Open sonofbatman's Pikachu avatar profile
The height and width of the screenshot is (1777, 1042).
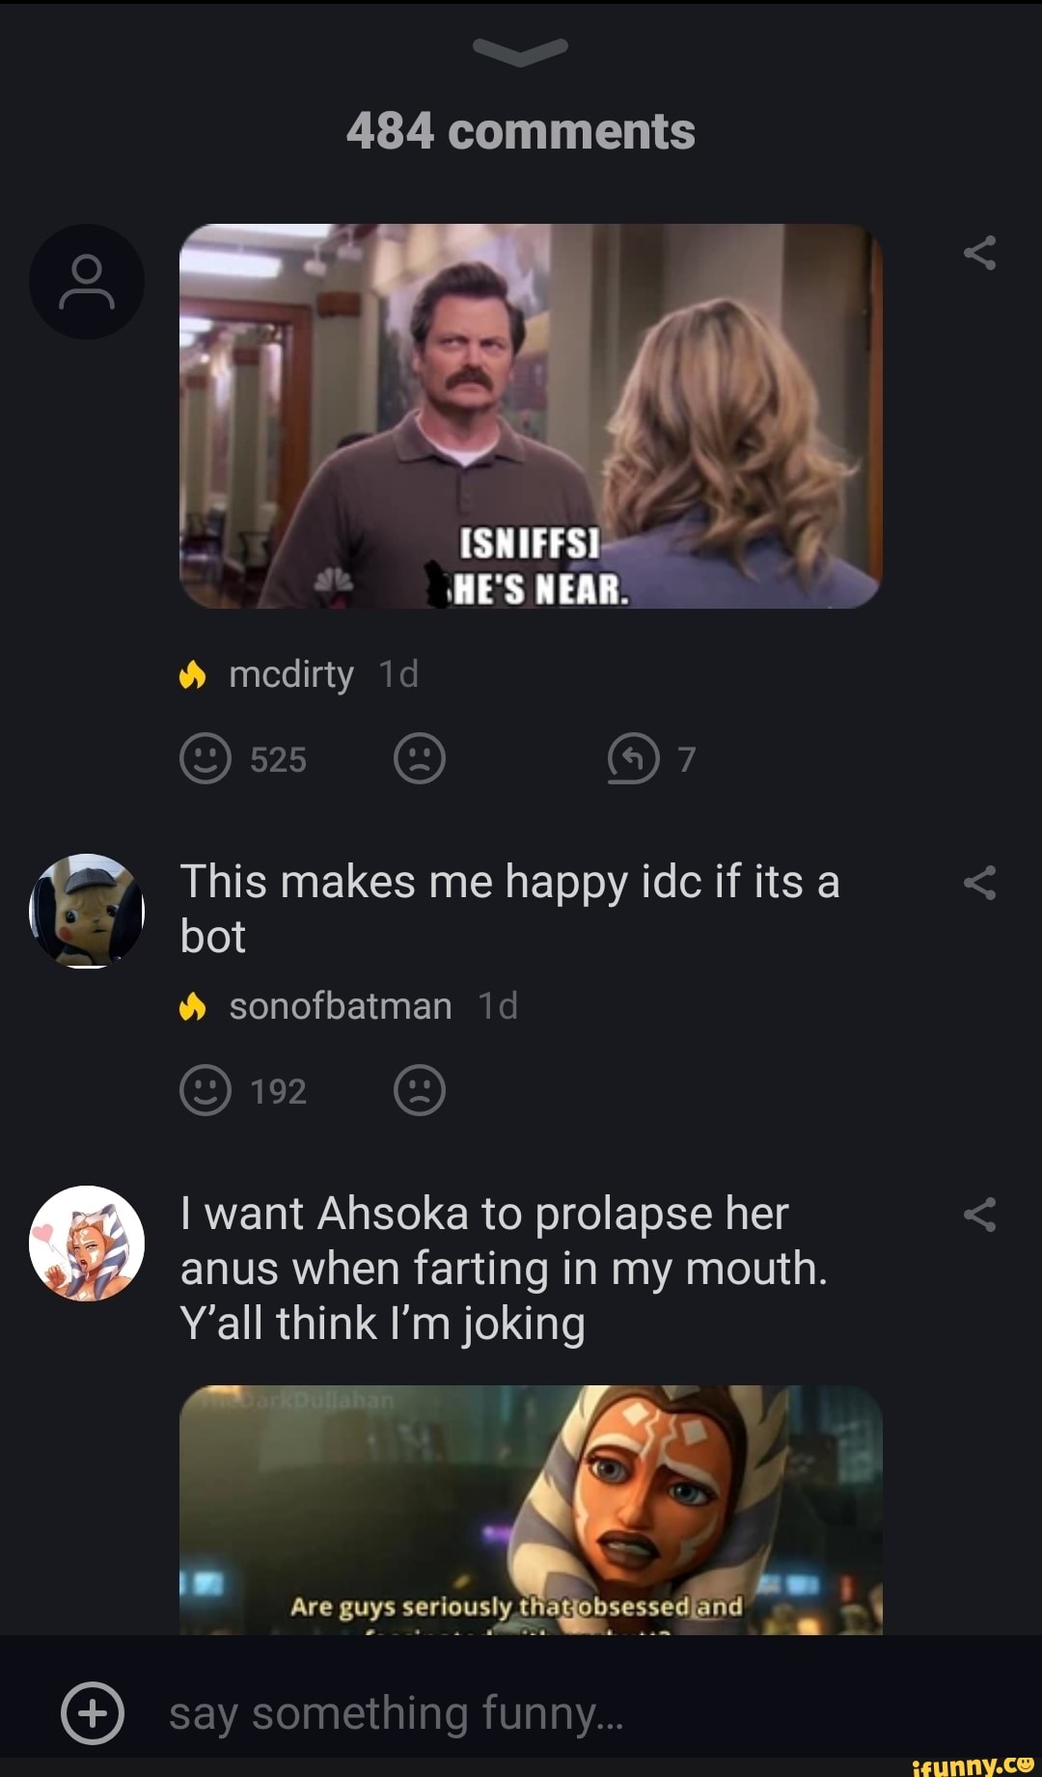click(87, 910)
